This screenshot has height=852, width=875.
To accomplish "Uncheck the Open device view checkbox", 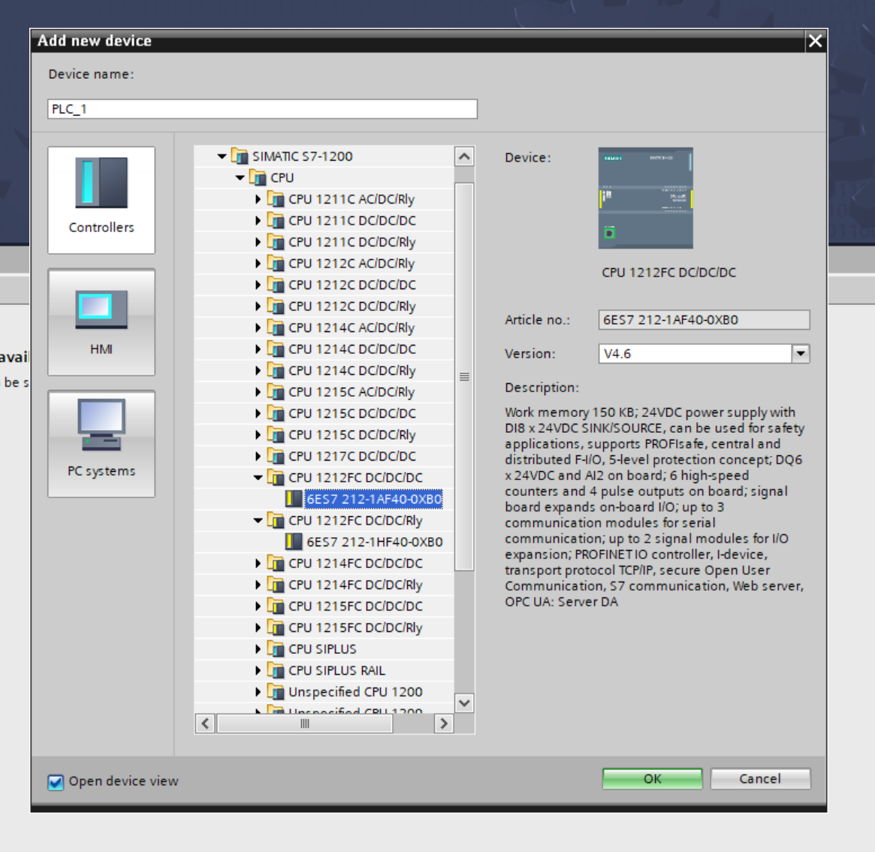I will tap(56, 781).
